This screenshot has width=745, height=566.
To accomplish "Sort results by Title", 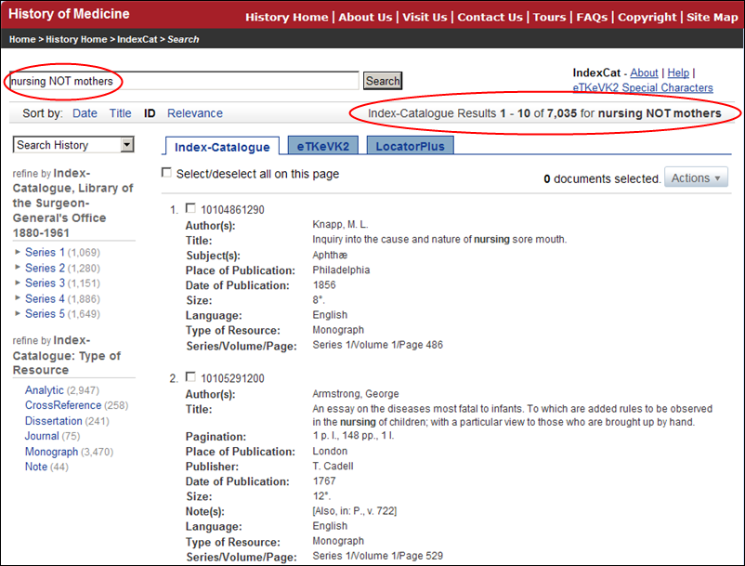I will 120,113.
